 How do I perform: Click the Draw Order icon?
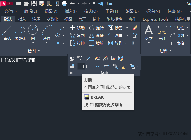pyautogui.click(x=132, y=66)
